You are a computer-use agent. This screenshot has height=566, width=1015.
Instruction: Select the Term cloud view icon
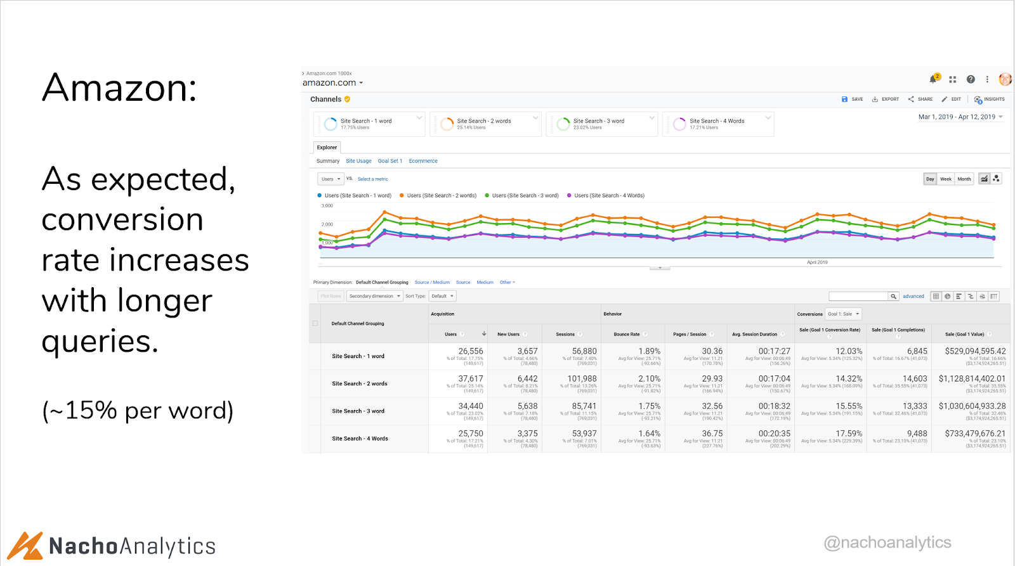[982, 296]
